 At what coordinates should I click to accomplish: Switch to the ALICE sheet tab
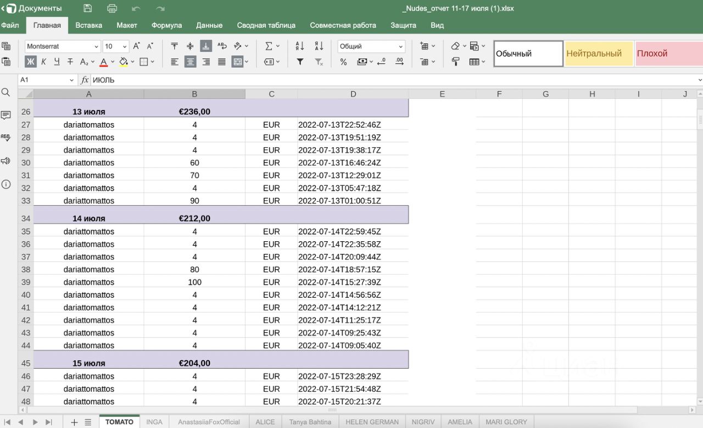265,422
